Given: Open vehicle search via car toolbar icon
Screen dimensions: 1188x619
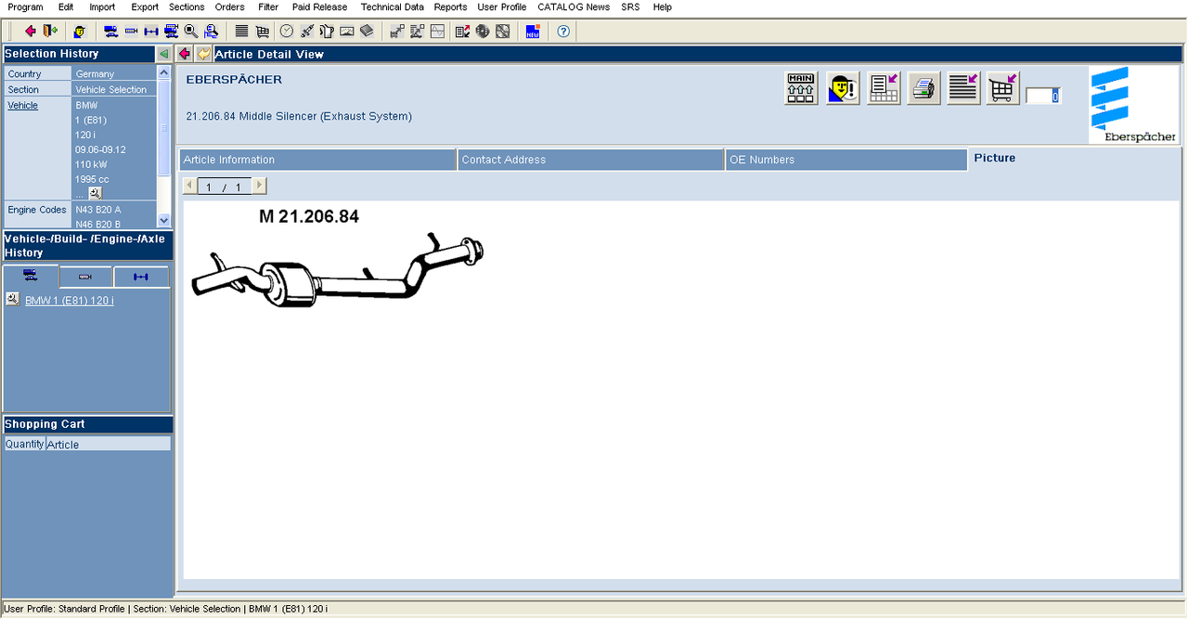Looking at the screenshot, I should point(110,31).
